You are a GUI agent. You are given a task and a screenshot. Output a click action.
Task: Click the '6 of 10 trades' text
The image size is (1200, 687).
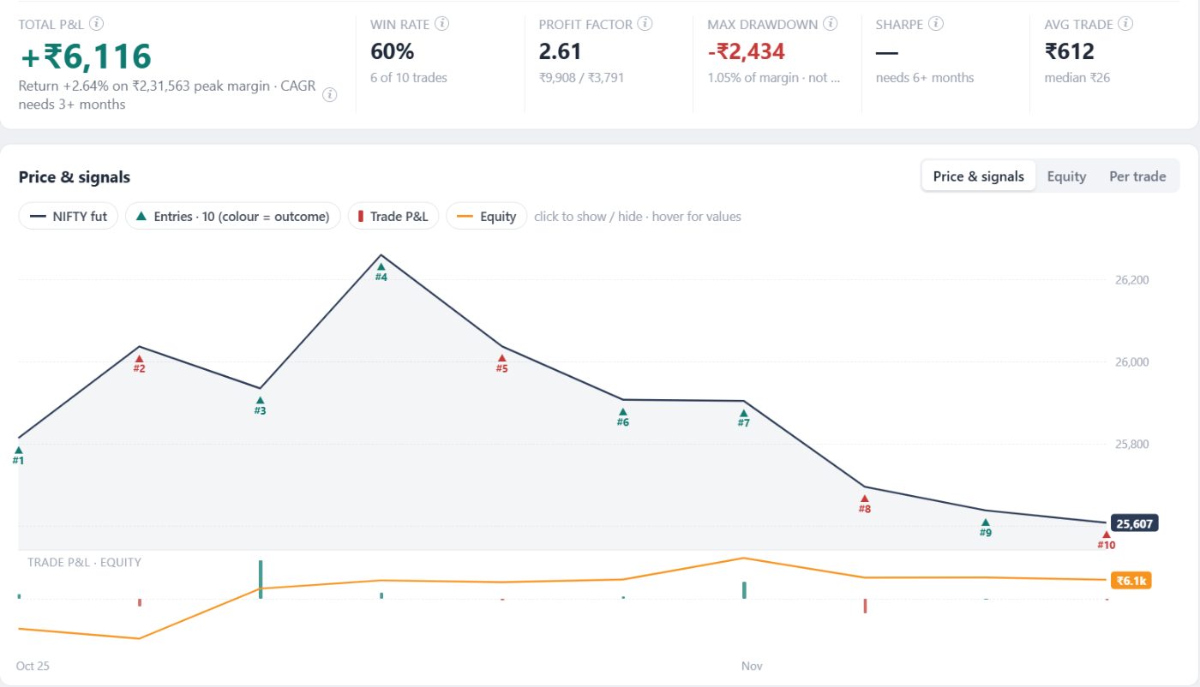(409, 78)
